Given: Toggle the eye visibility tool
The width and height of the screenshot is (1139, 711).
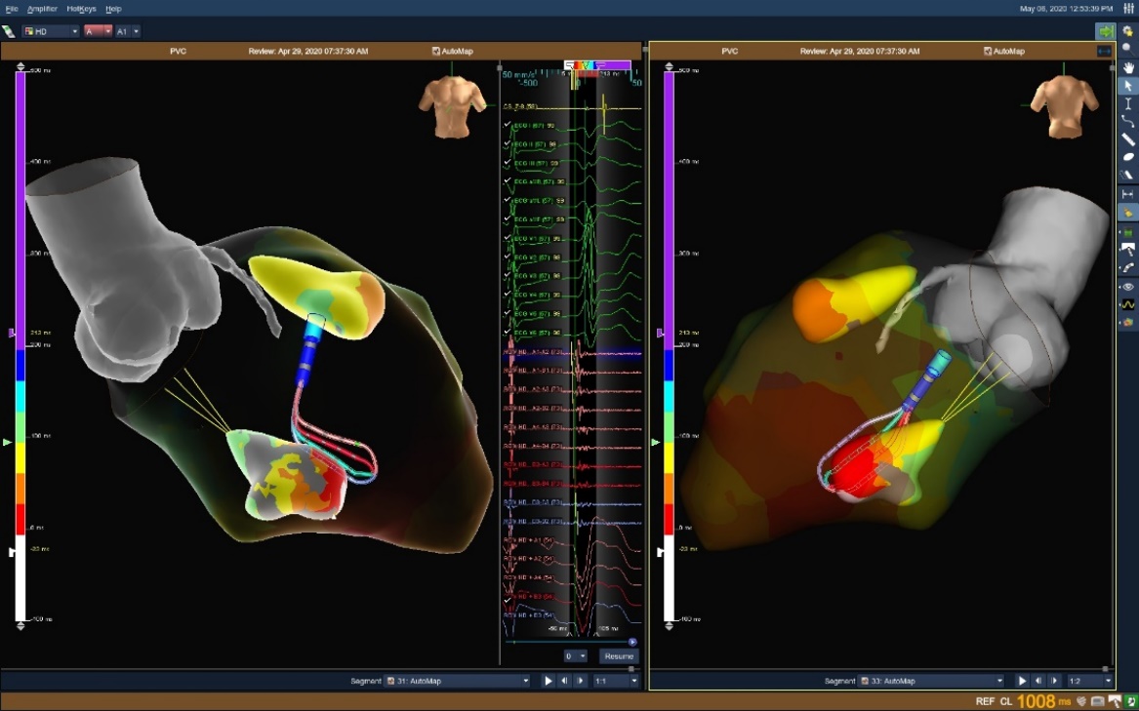Looking at the screenshot, I should (x=1128, y=287).
